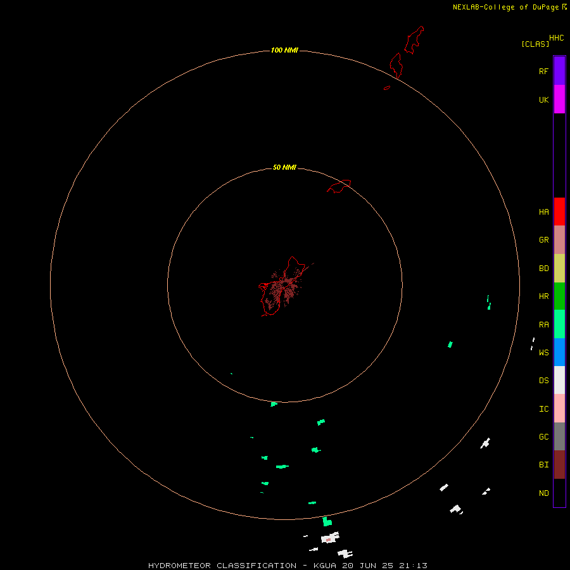Click the GC legend label

[x=543, y=437]
